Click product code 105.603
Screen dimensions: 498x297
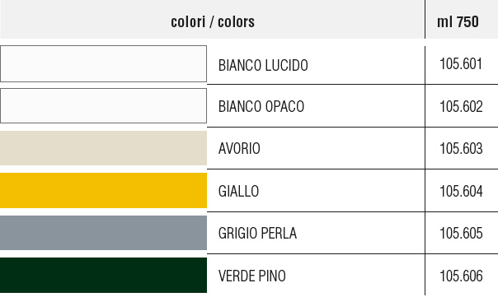click(x=461, y=149)
